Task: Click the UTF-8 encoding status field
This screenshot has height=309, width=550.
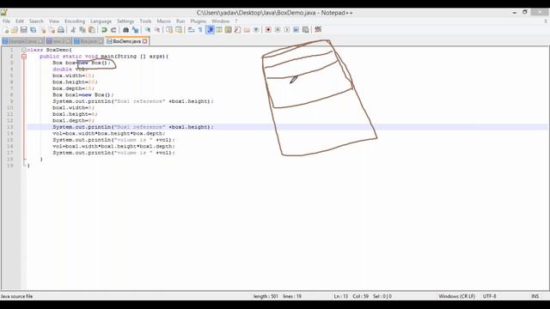Action: [490, 296]
